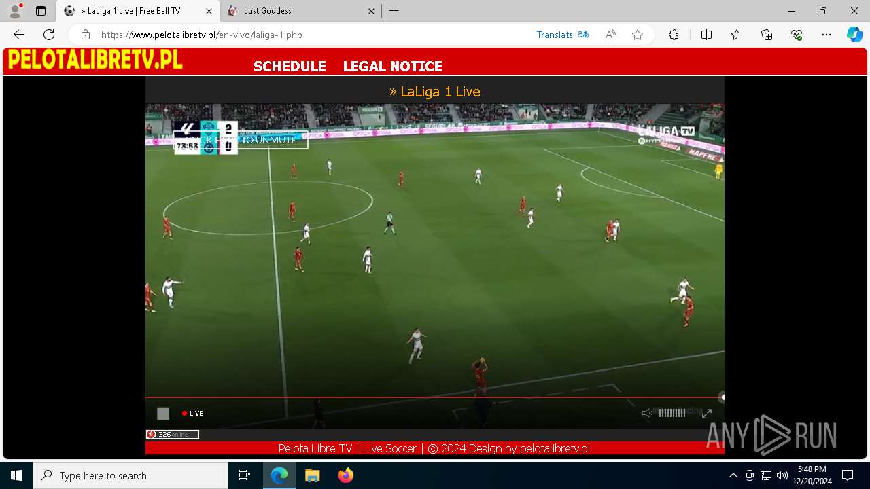Viewport: 870px width, 489px height.
Task: Enter fullscreen video mode
Action: coord(707,413)
